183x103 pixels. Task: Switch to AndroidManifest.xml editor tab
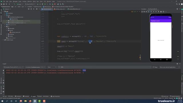click(x=74, y=9)
